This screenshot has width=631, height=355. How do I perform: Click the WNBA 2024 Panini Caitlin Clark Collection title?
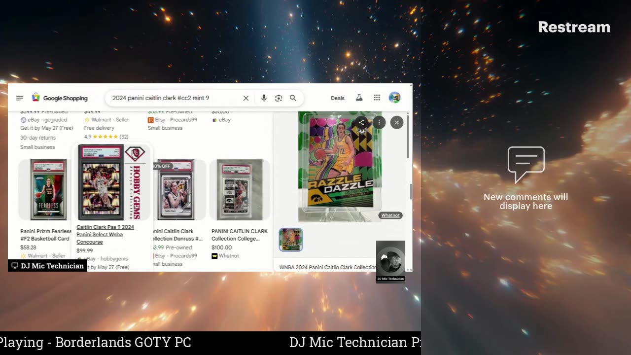328,267
